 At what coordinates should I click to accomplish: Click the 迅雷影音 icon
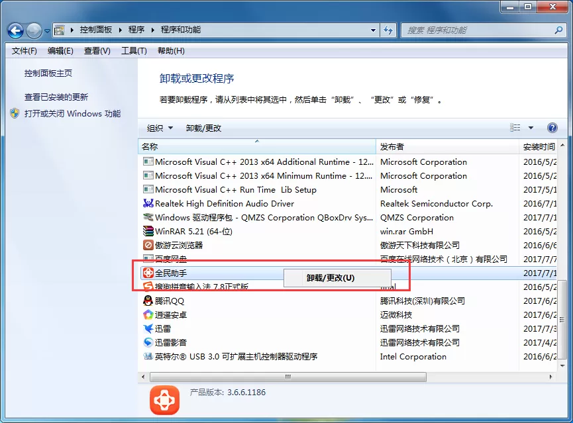(x=148, y=342)
